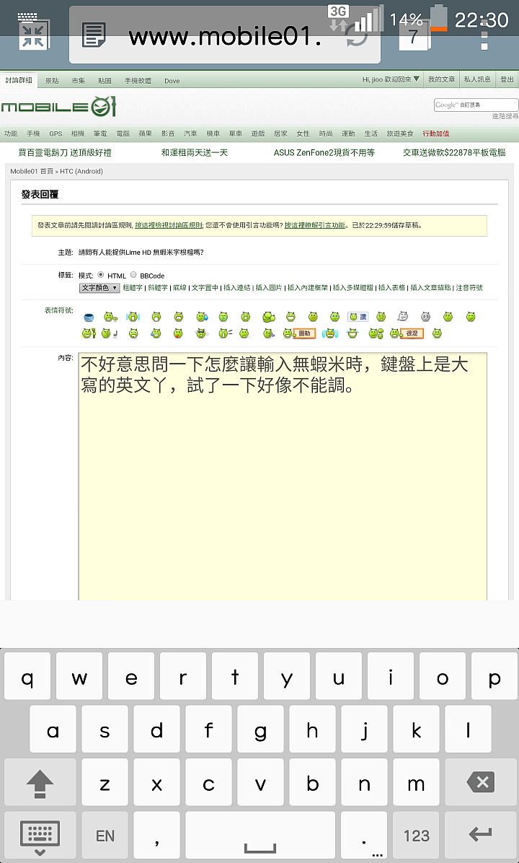
Task: Tap the enter return key
Action: click(x=481, y=835)
